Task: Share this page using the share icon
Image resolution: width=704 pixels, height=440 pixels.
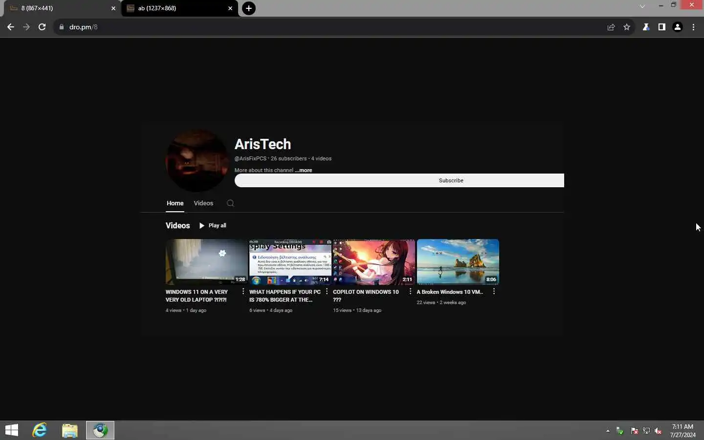Action: tap(611, 27)
